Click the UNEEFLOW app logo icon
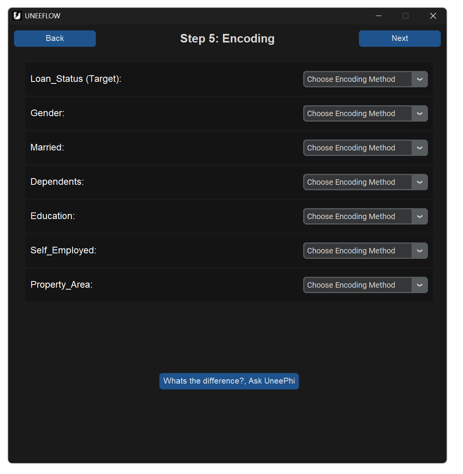463x474 pixels. [x=17, y=16]
